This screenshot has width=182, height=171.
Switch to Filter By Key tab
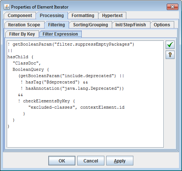(x=22, y=34)
